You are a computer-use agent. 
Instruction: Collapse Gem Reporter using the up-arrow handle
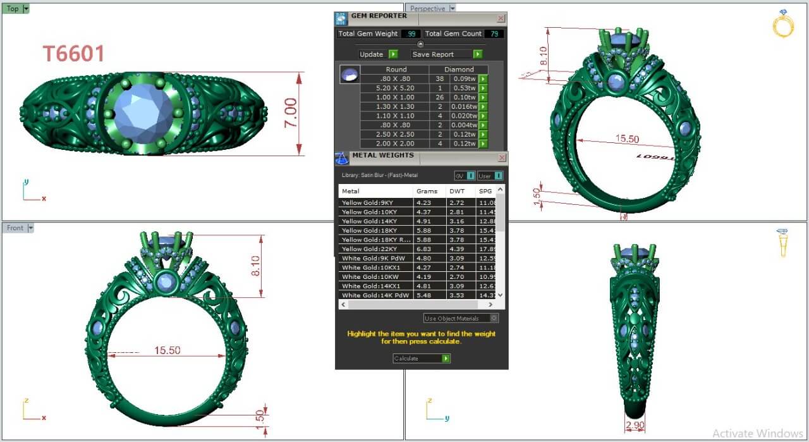[421, 44]
